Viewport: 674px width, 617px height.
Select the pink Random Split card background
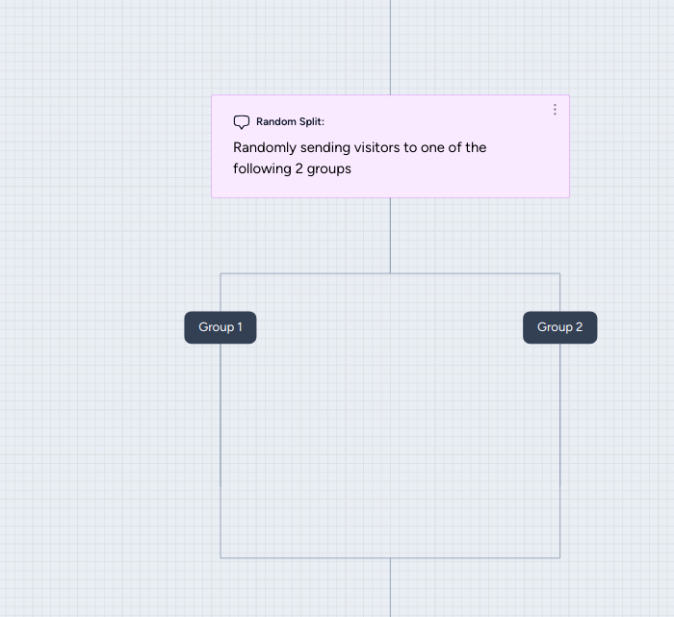point(462,178)
